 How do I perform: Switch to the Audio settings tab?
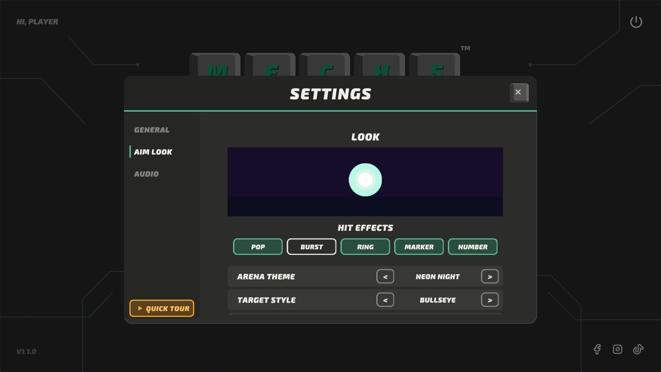coord(146,174)
